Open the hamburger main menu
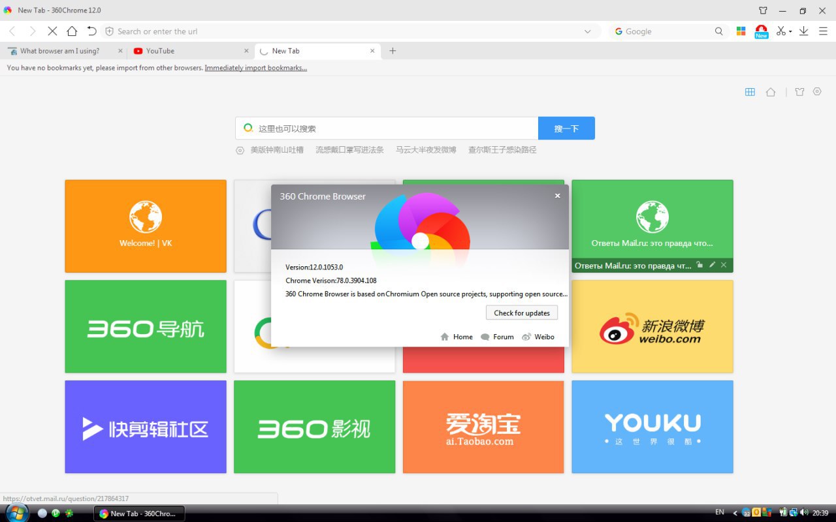This screenshot has height=522, width=836. click(823, 31)
